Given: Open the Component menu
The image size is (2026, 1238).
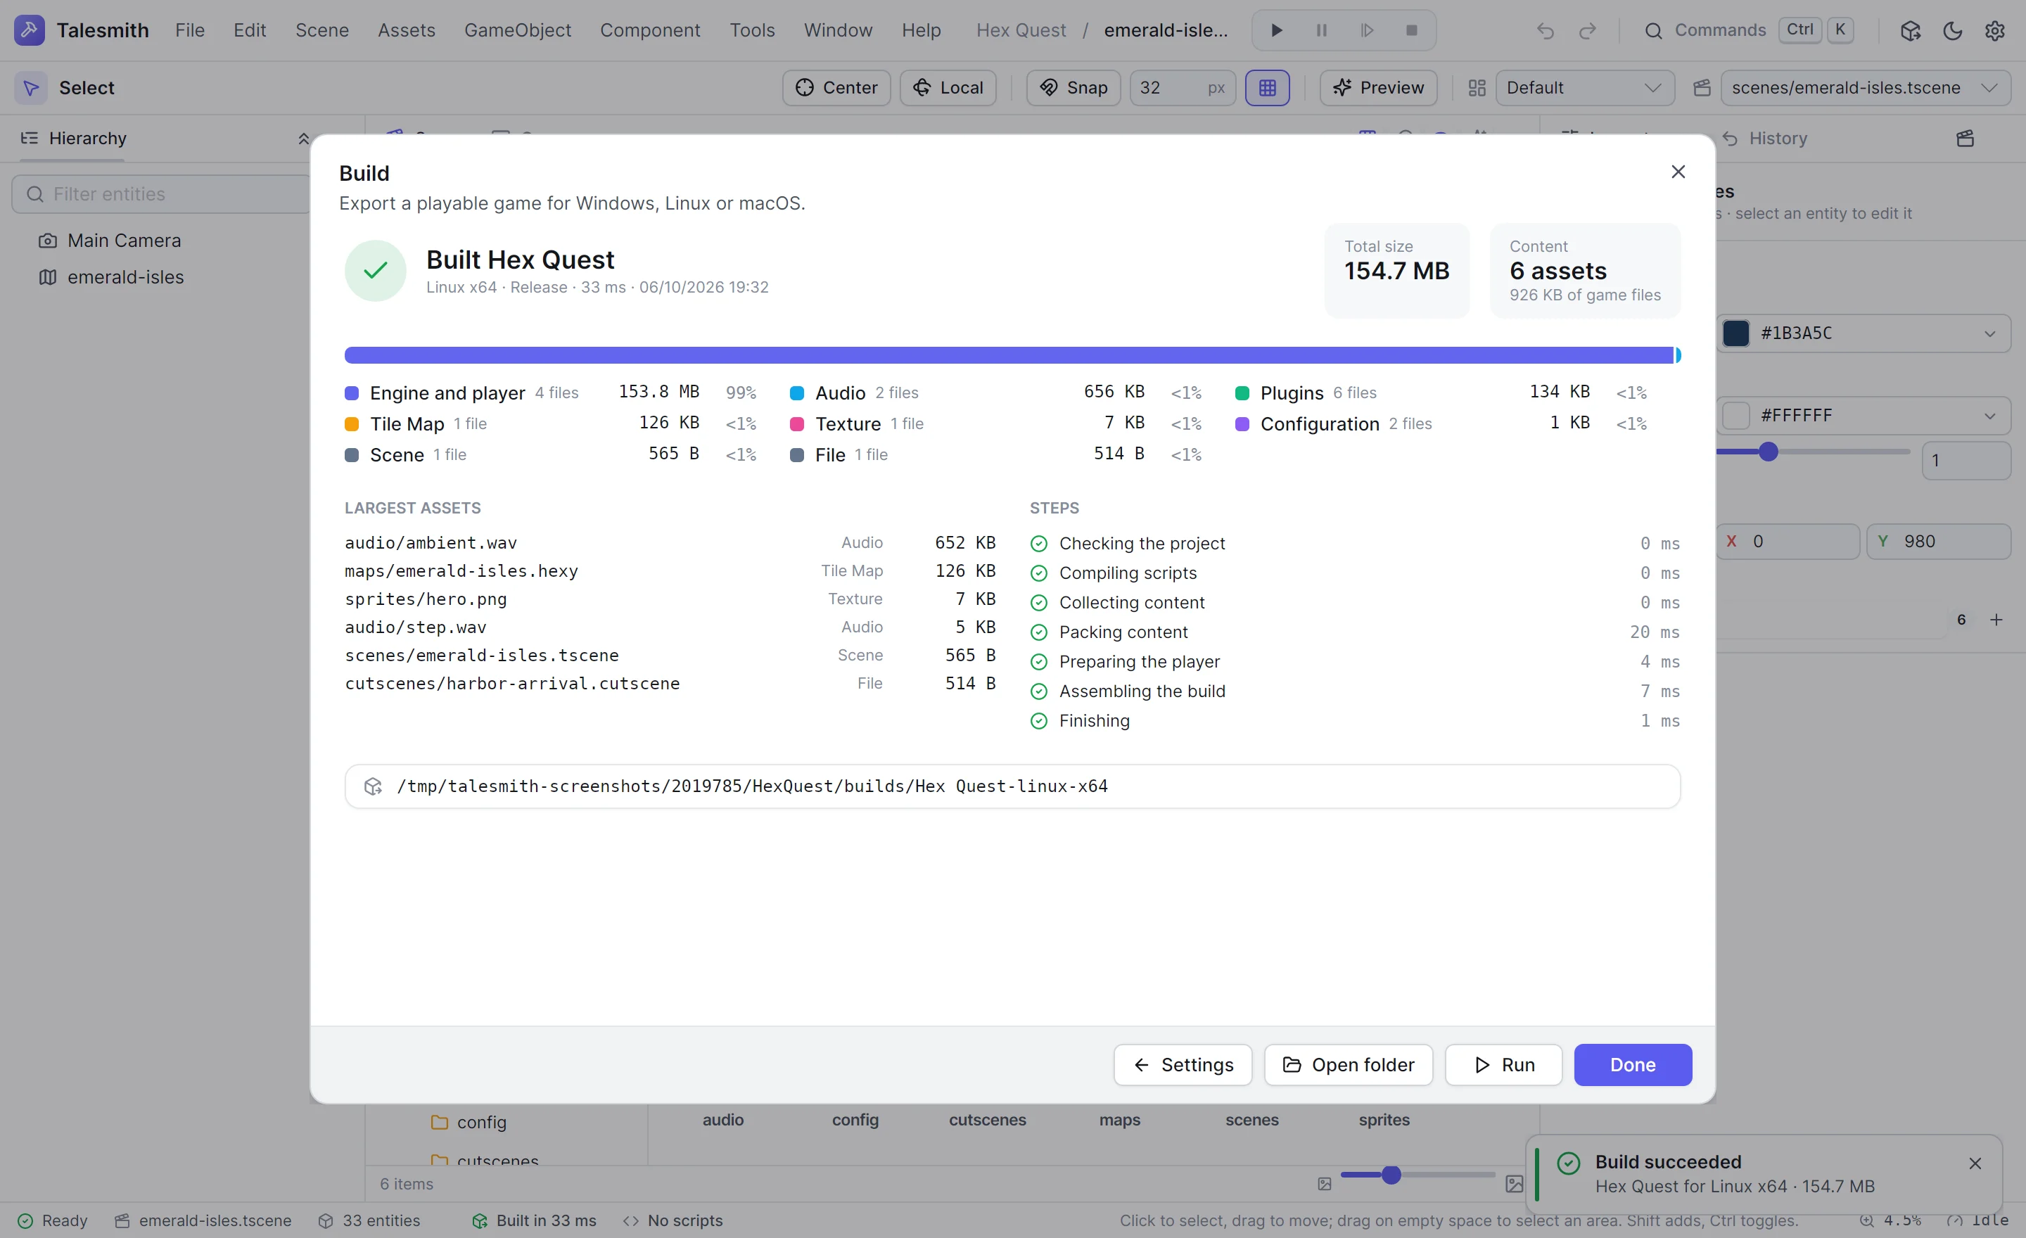Looking at the screenshot, I should tap(649, 30).
